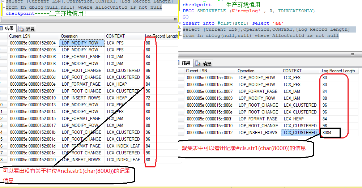Viewport: 362px width, 188px height.
Task: Click LCX_INDEX_LEAF in row 00000152:0020
Action: point(123,160)
